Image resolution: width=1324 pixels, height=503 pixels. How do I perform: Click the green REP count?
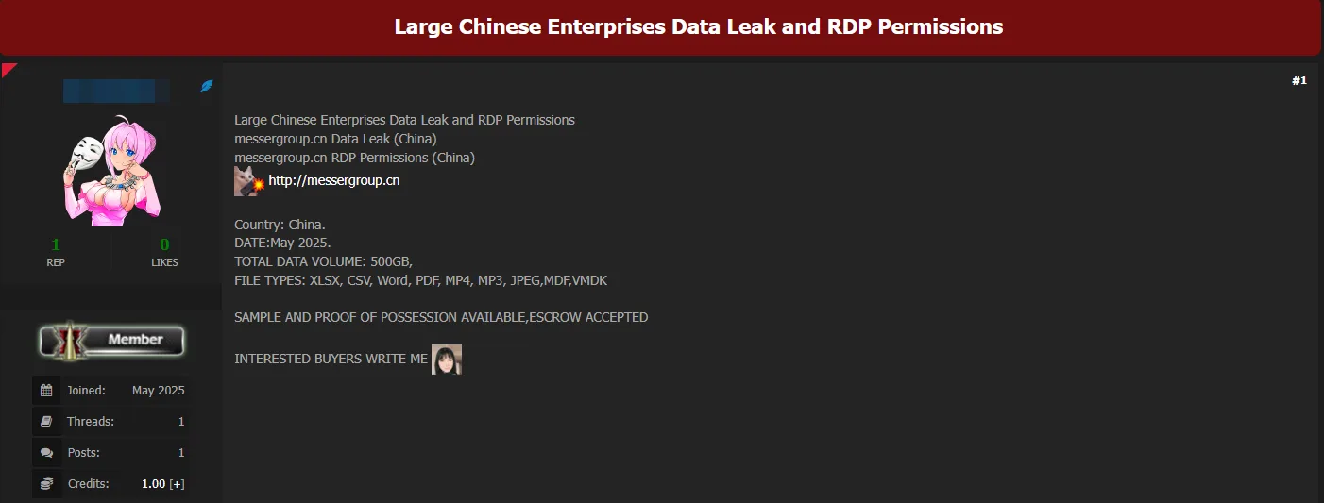click(56, 244)
